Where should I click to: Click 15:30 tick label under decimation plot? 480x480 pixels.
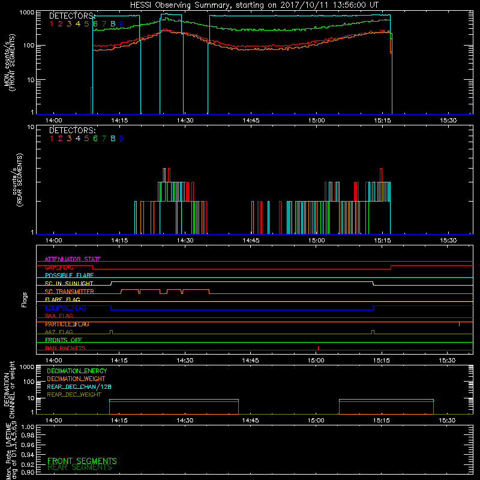447,421
